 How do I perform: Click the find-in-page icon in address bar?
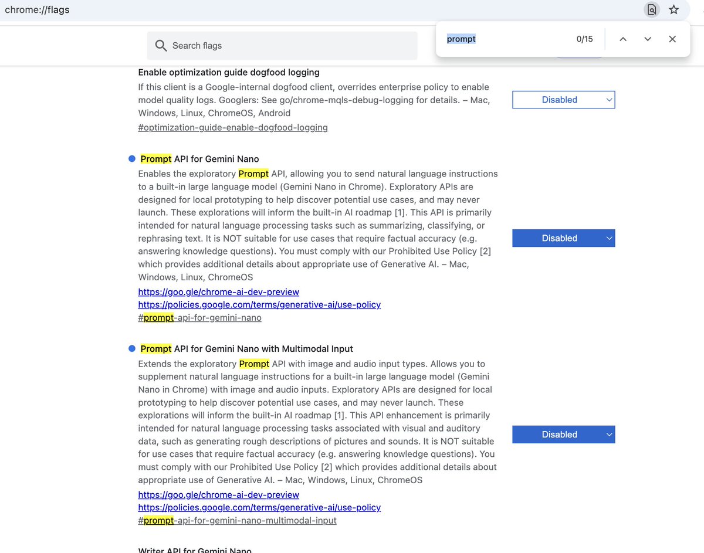pyautogui.click(x=651, y=9)
